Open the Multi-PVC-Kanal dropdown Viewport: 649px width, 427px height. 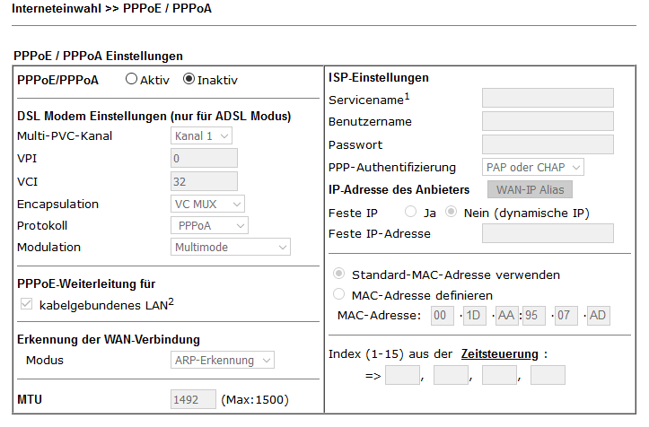201,136
